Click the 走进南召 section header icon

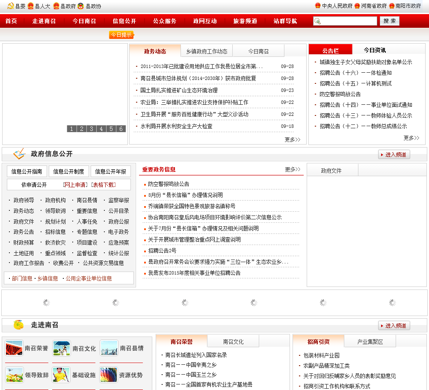[x=18, y=325]
